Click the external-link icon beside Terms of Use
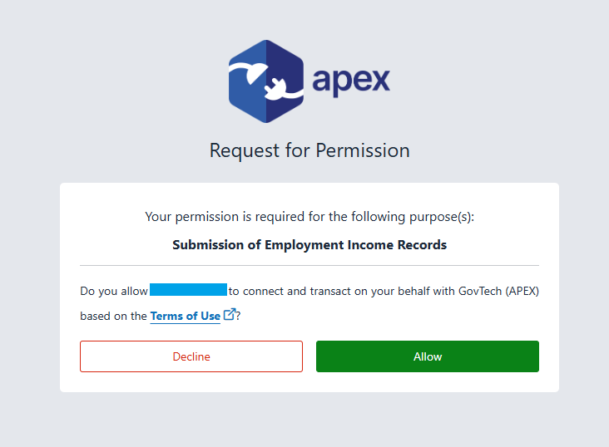The image size is (609, 447). click(230, 315)
